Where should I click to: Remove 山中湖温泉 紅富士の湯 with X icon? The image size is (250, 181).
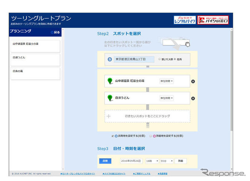193,82
